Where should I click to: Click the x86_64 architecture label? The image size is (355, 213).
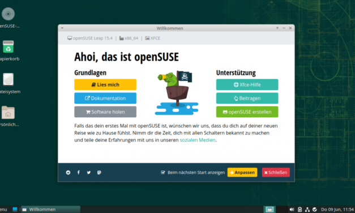tap(129, 38)
